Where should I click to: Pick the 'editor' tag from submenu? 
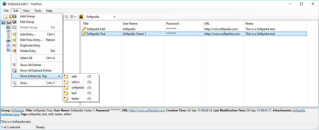tap(81, 82)
